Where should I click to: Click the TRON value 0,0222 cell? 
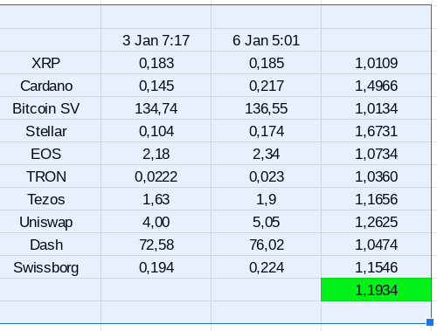(156, 176)
